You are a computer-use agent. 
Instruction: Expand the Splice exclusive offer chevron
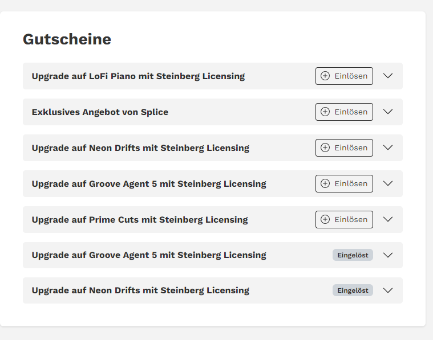pos(388,112)
